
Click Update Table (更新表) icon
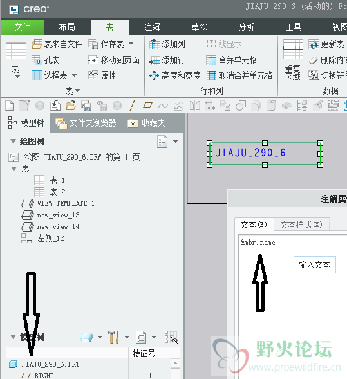coord(314,44)
